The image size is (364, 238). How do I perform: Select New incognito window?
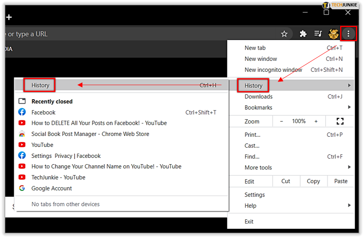pos(274,69)
